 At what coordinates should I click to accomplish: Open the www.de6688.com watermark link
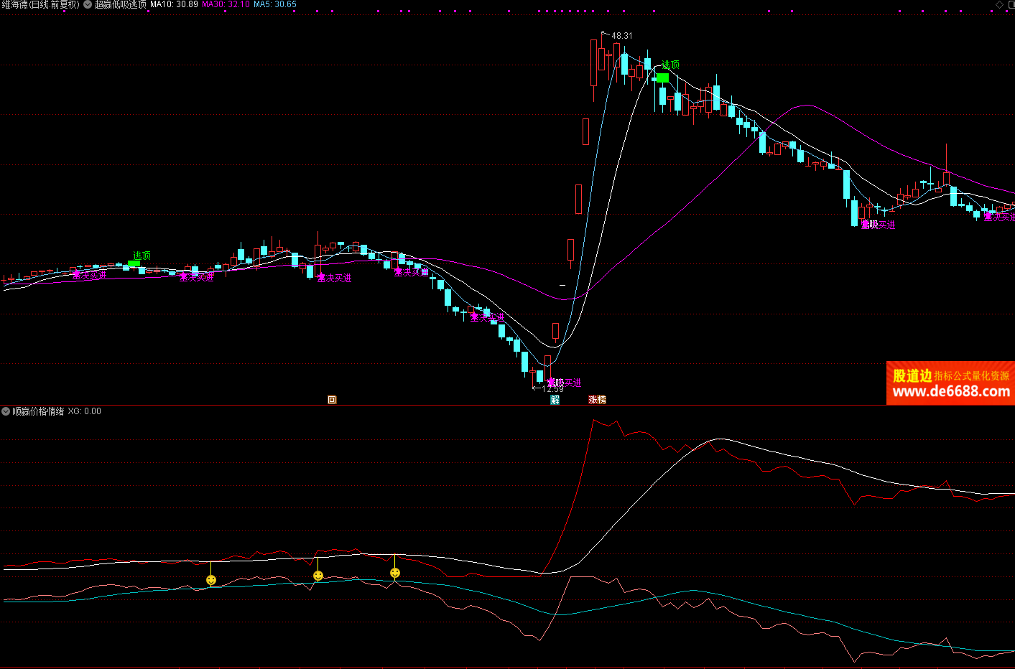pyautogui.click(x=950, y=392)
